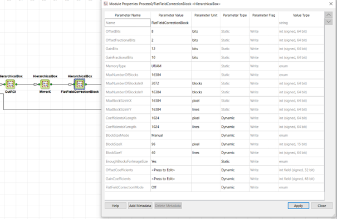Edit the MaxNumberOfBlocksInX value 3072
337x219 pixels.
coord(171,83)
